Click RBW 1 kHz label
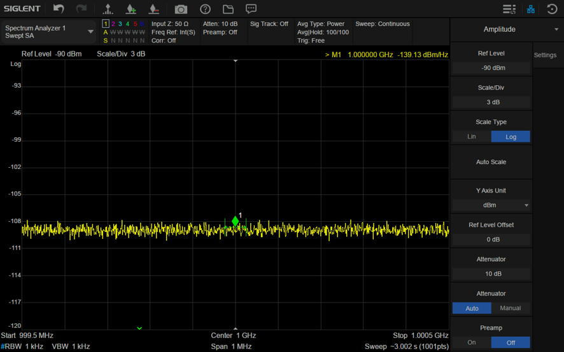The image size is (564, 352). pyautogui.click(x=22, y=347)
